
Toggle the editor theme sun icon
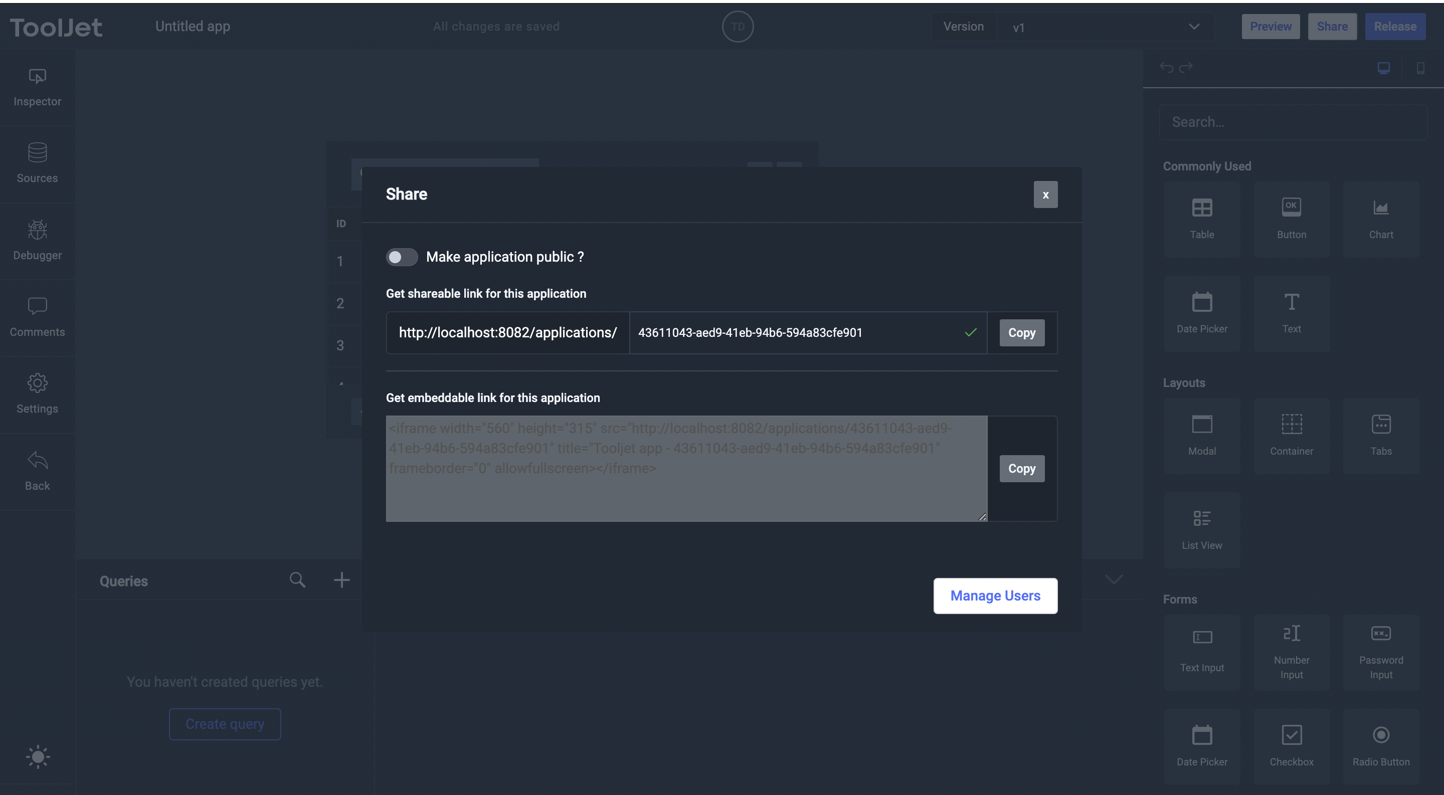[x=38, y=757]
